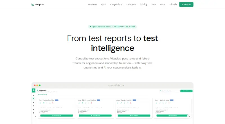Image resolution: width=225 pixels, height=124 pixels.
Task: Pin the Executive Overview dashboard
Action: click(121, 103)
